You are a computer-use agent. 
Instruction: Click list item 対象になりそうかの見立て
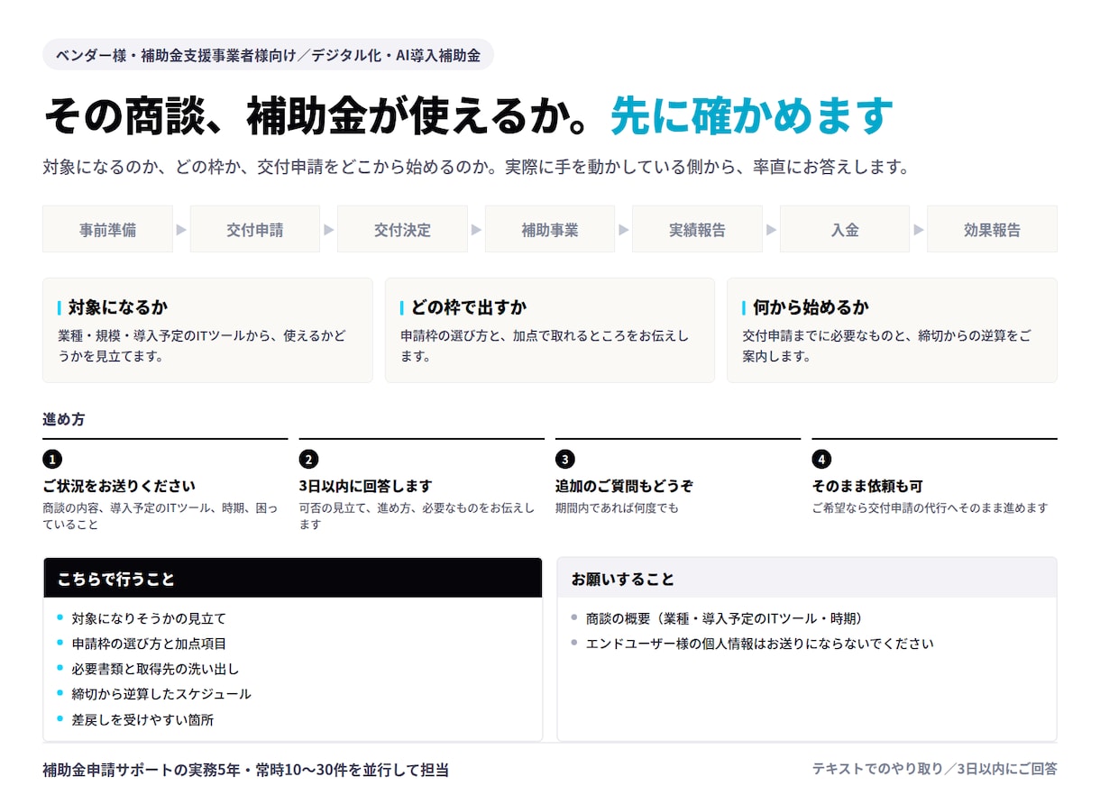coord(149,618)
